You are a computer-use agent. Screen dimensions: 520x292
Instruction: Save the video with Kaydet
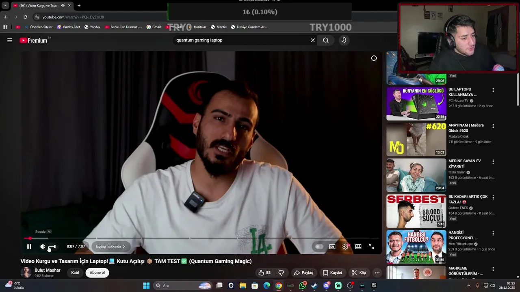[x=332, y=273]
